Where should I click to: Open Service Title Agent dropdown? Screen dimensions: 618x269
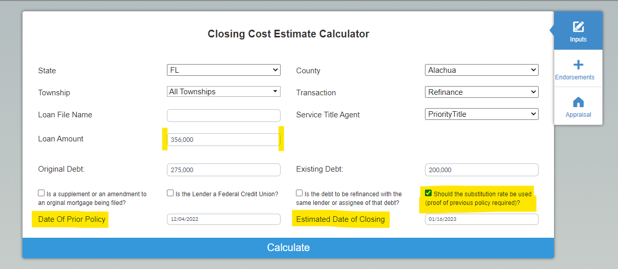(x=482, y=114)
